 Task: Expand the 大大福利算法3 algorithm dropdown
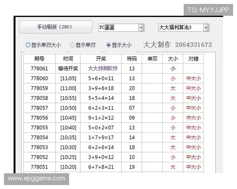[184, 28]
